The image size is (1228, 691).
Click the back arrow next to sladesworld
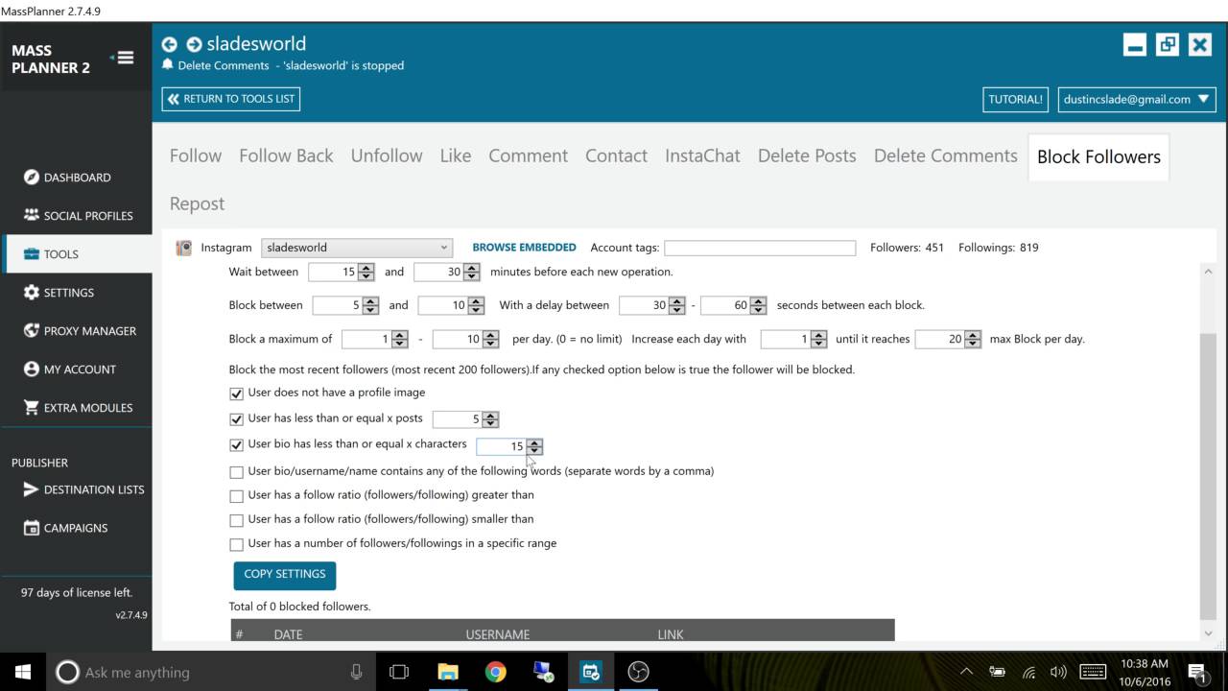[170, 44]
